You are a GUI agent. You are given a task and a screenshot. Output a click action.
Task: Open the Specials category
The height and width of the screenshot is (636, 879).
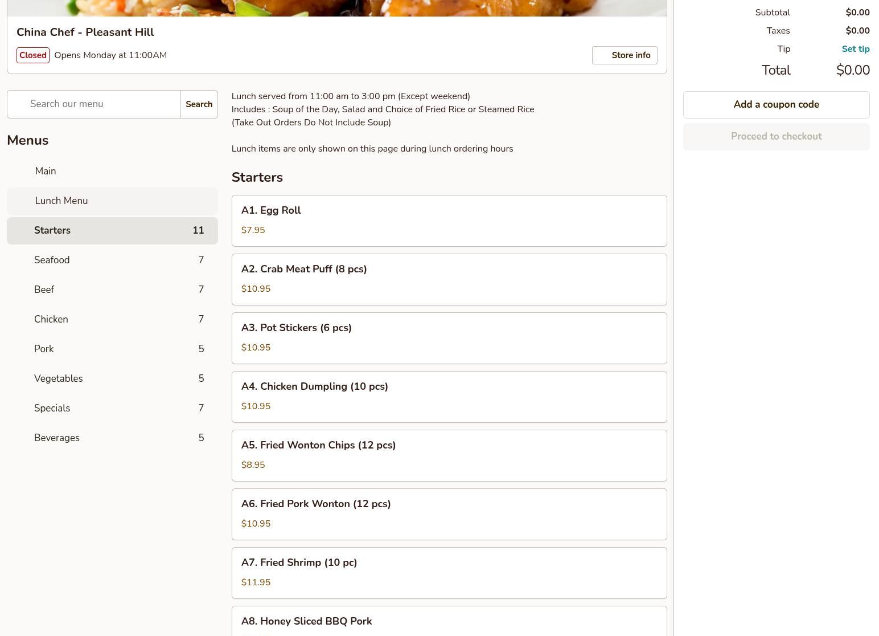coord(112,409)
